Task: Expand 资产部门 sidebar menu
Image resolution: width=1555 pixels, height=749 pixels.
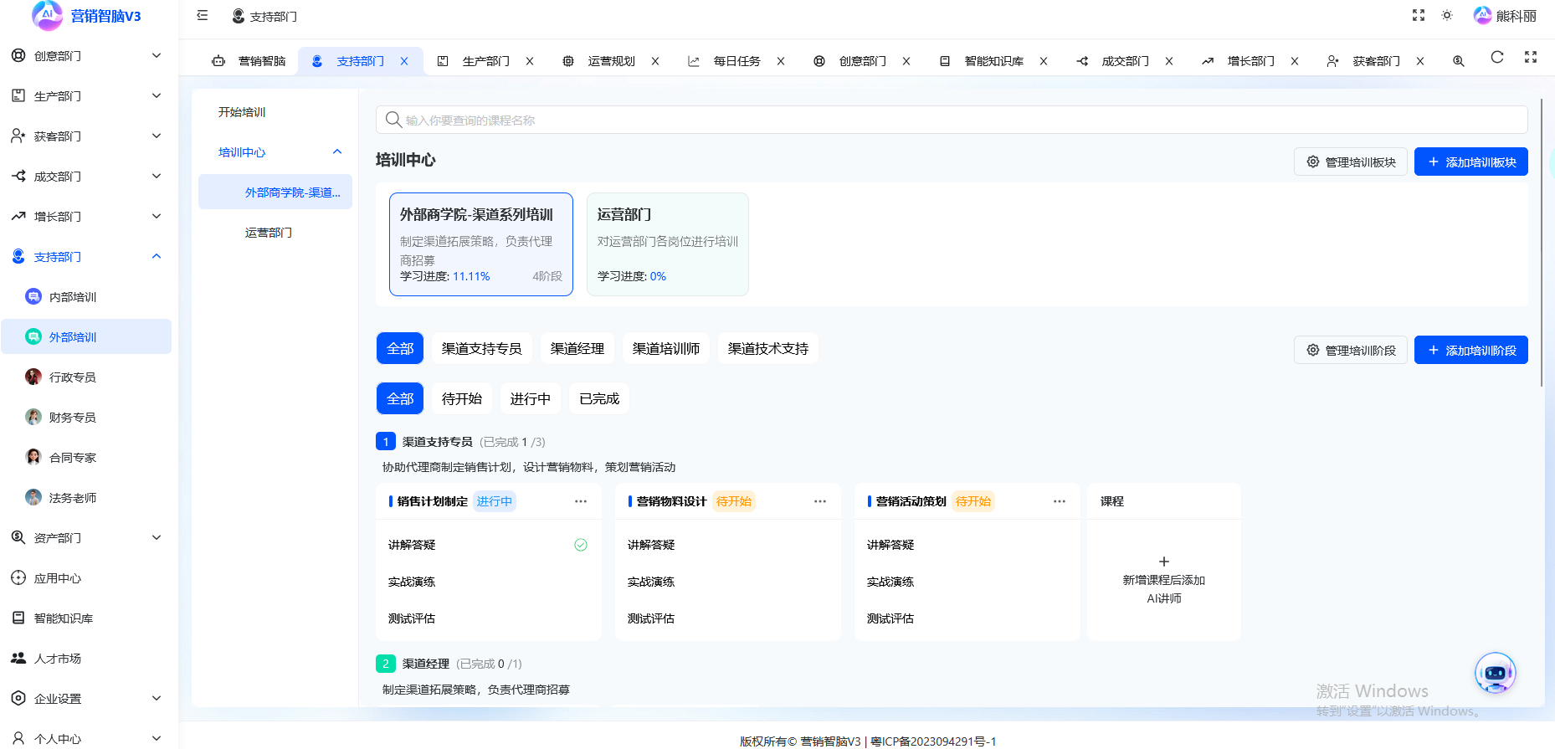Action: [x=87, y=538]
